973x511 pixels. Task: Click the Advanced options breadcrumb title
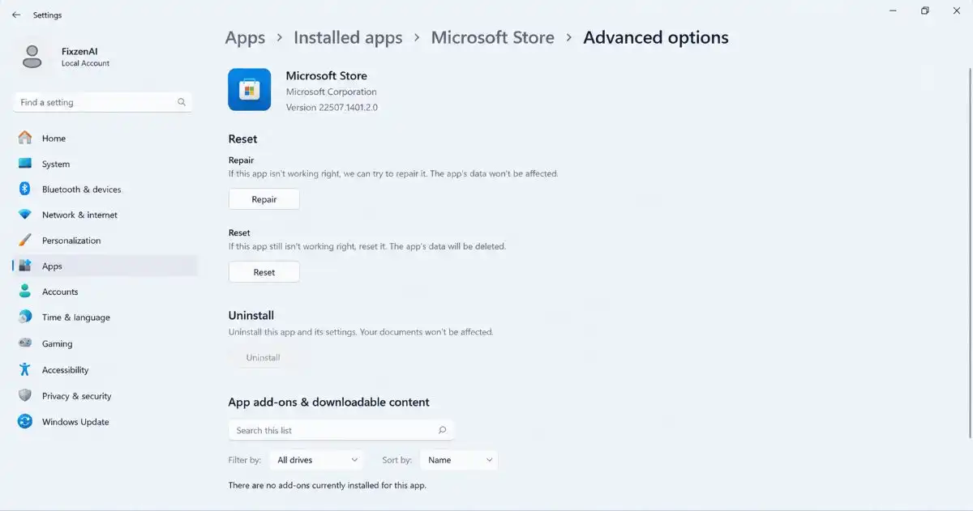coord(656,38)
